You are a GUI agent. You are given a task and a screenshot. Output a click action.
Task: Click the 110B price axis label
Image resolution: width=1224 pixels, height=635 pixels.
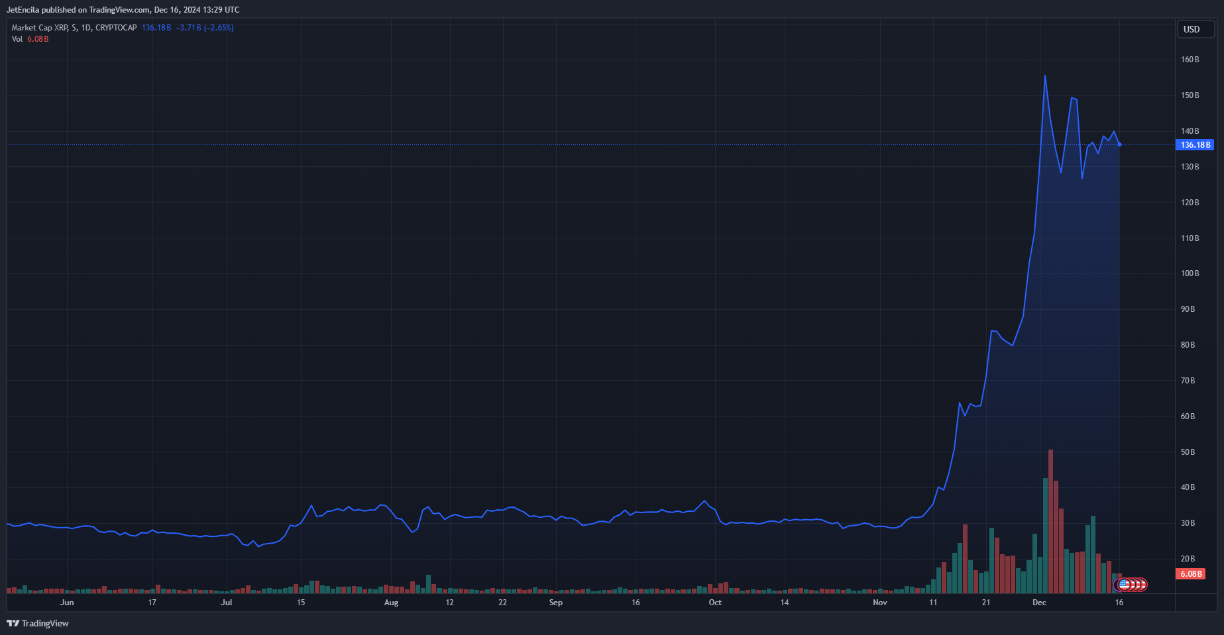1190,238
